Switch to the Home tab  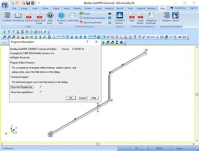pyautogui.click(x=24, y=8)
